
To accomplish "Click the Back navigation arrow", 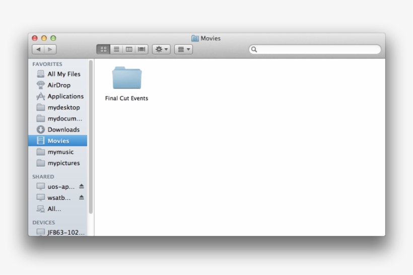I will tap(38, 49).
